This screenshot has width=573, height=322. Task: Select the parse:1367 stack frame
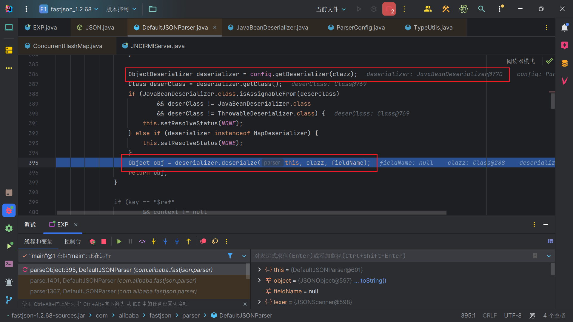click(x=134, y=291)
